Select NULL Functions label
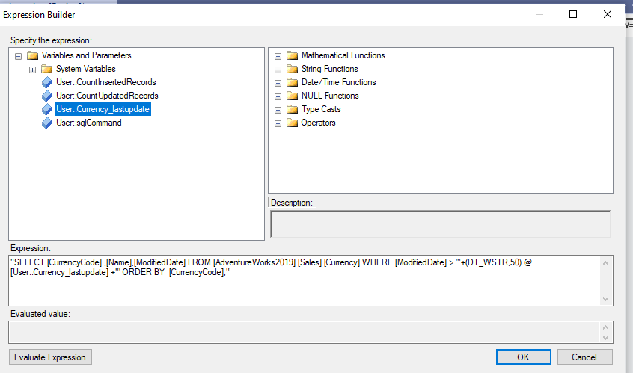Screen dimensions: 633x373 pos(330,96)
